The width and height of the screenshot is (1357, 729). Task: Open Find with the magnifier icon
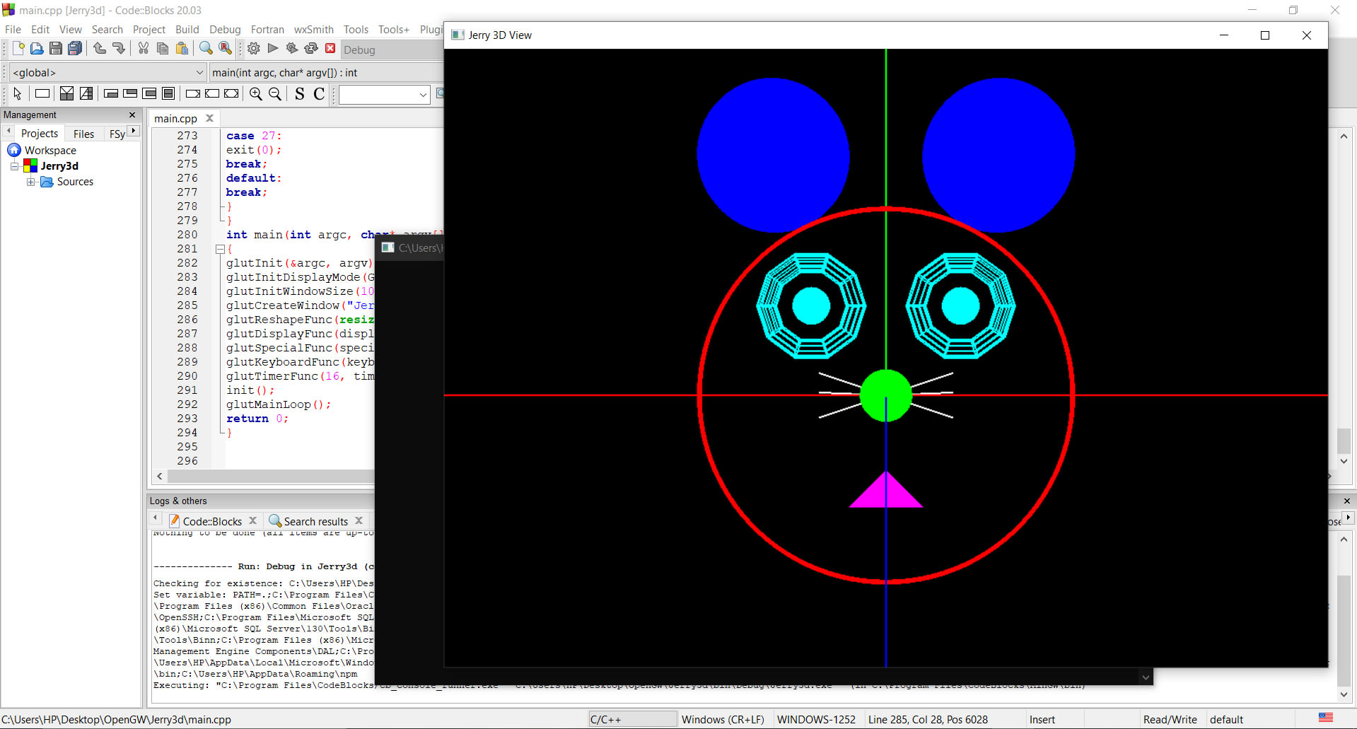pyautogui.click(x=206, y=49)
